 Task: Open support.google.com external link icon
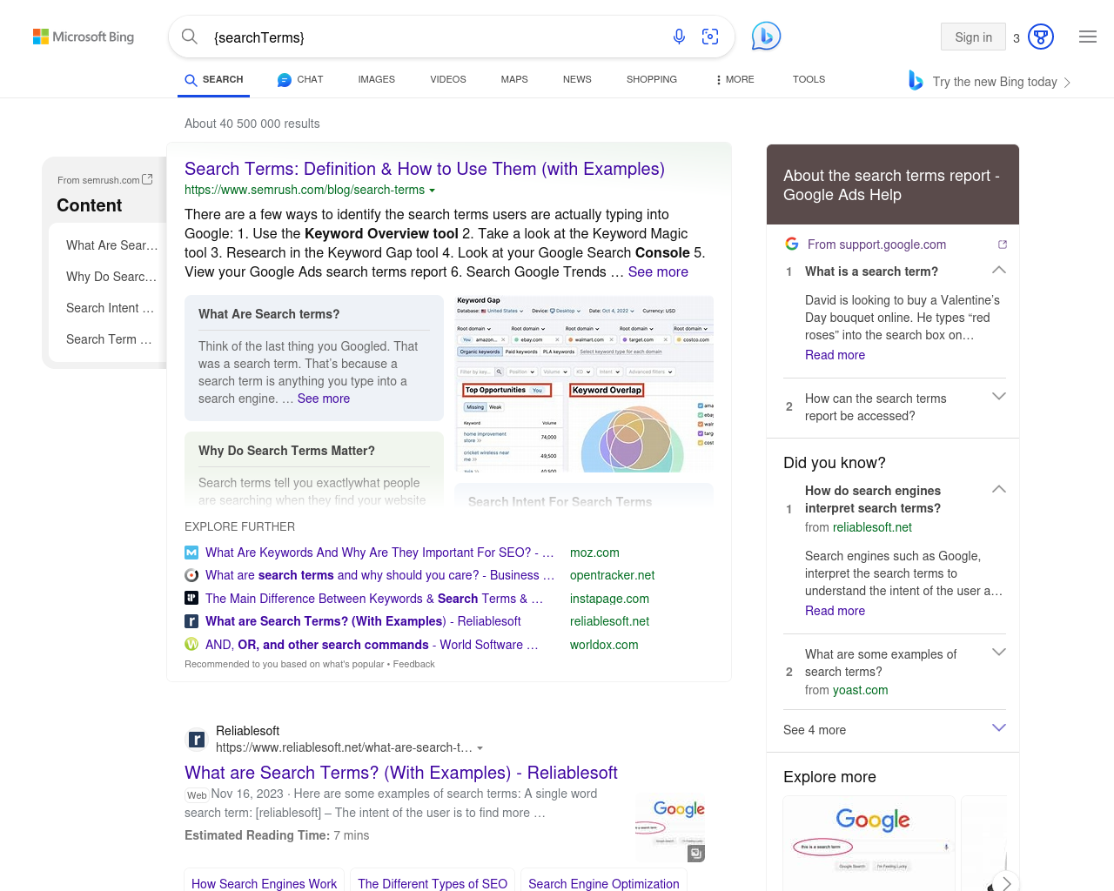1003,245
